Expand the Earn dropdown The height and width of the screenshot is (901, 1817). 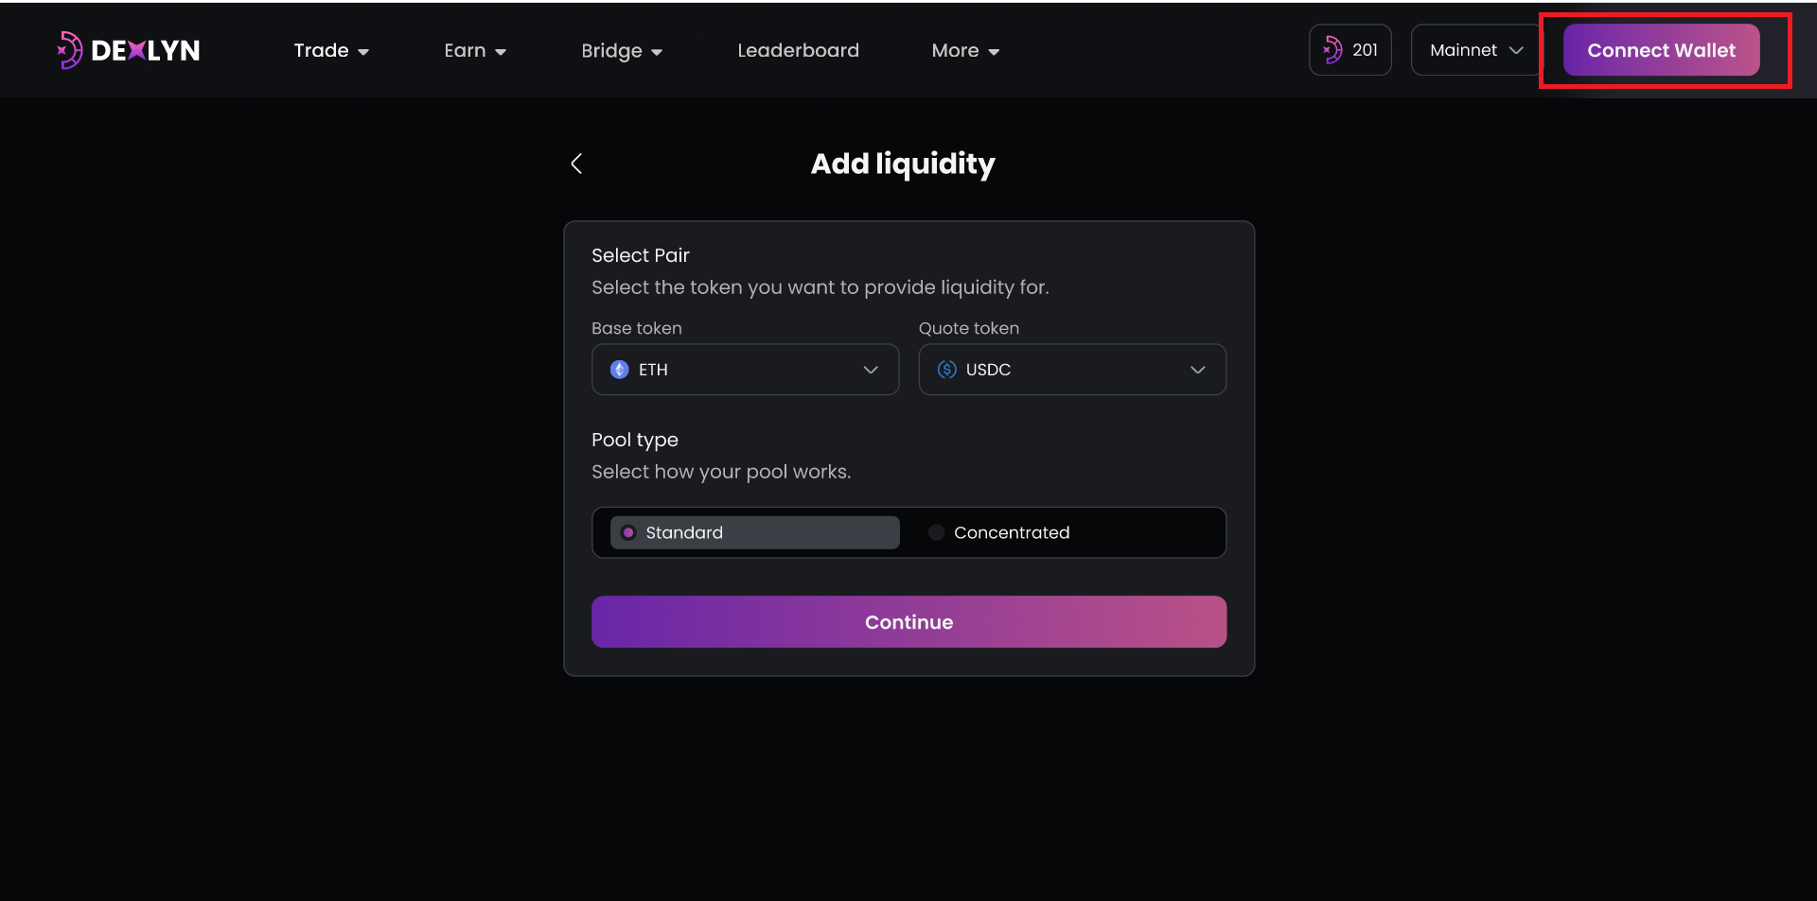coord(474,50)
